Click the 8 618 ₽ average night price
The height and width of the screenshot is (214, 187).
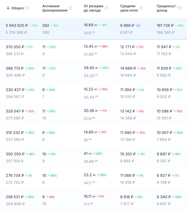coord(127,197)
